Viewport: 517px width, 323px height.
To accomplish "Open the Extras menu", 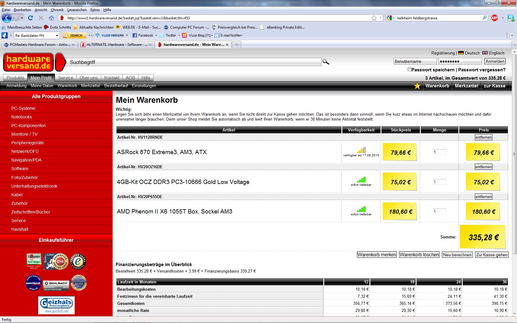I will 95,10.
